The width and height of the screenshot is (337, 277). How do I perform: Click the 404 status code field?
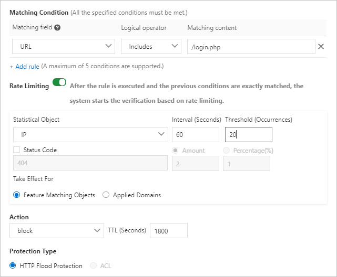click(x=90, y=164)
